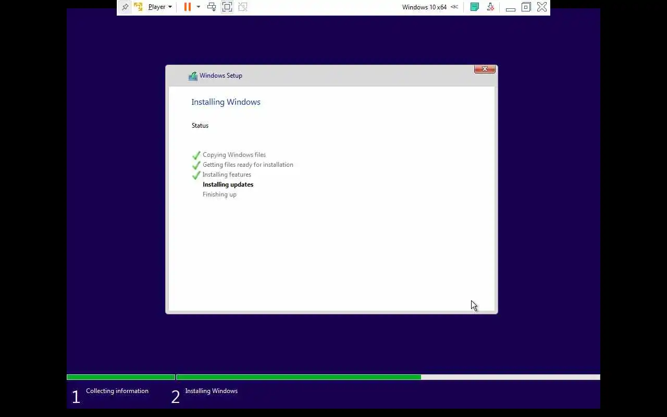Click the bold Installing updates step
Screen dimensions: 667x417
[x=228, y=185]
